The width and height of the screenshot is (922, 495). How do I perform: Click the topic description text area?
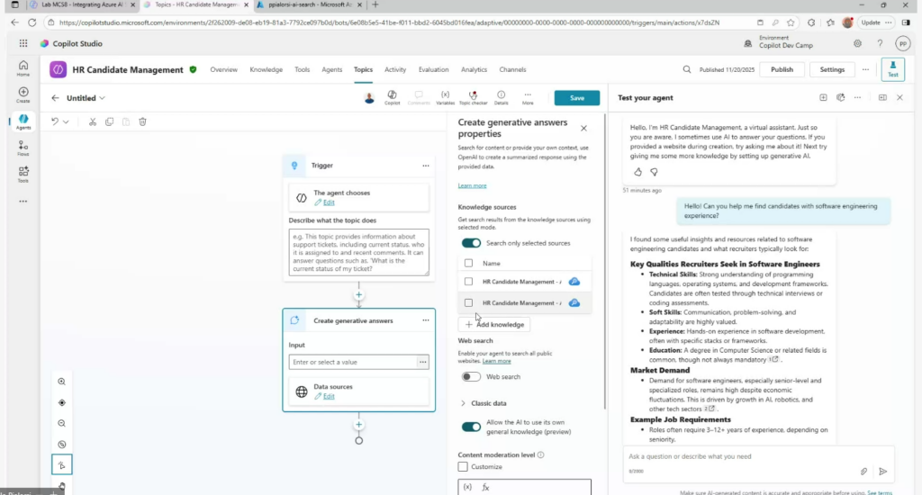click(x=358, y=252)
